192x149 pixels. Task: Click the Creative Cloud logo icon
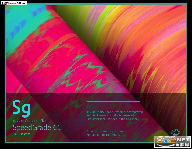[x=175, y=133]
